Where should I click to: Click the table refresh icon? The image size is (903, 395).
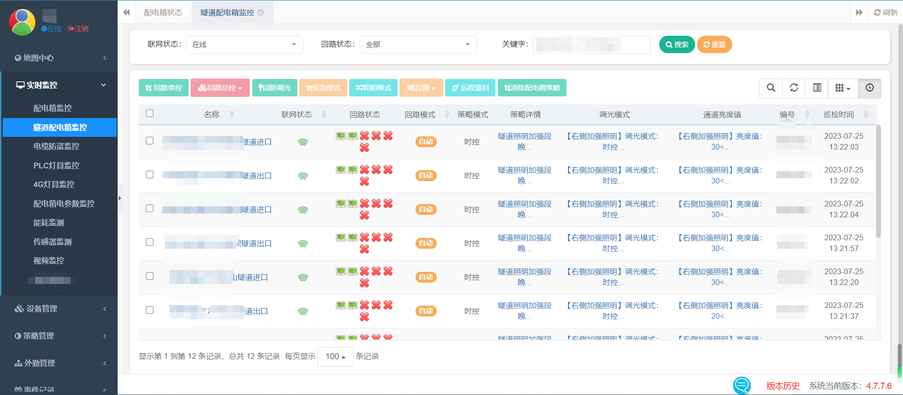[x=794, y=88]
